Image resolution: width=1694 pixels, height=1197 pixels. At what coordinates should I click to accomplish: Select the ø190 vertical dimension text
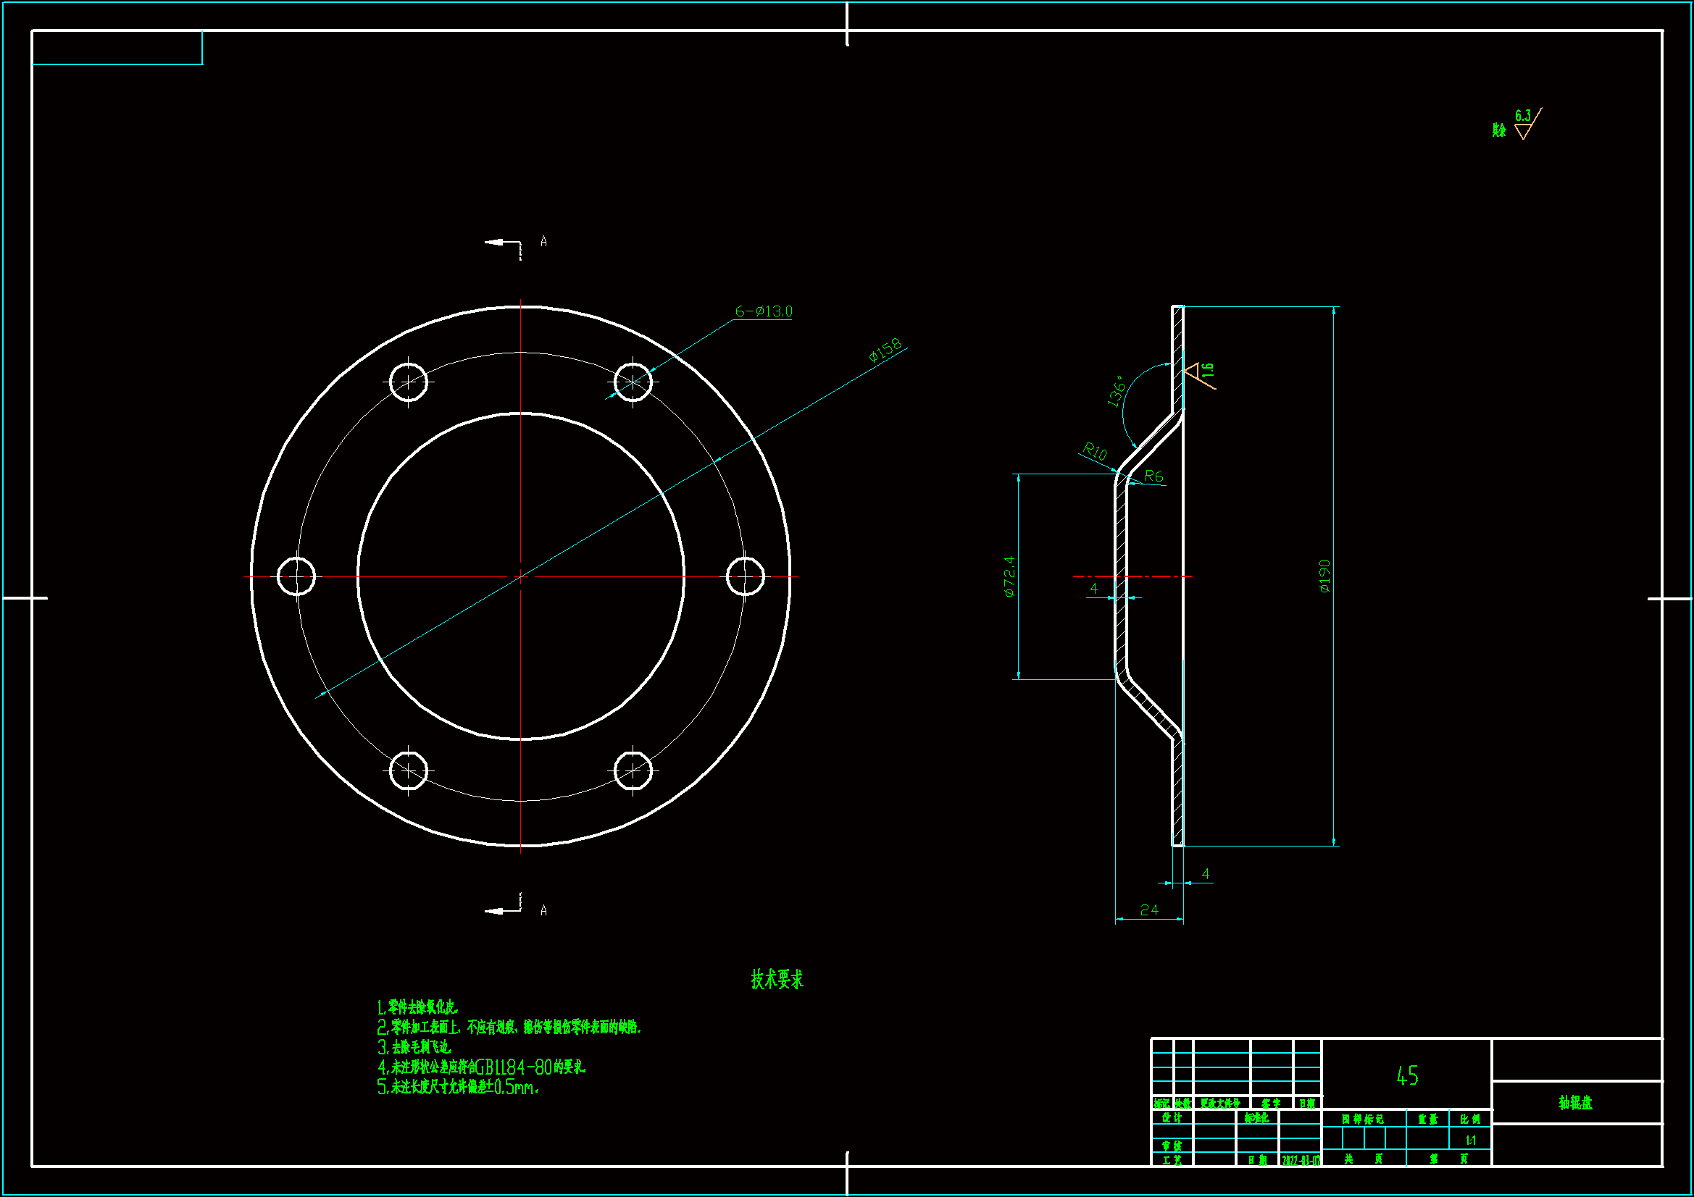coord(1324,576)
